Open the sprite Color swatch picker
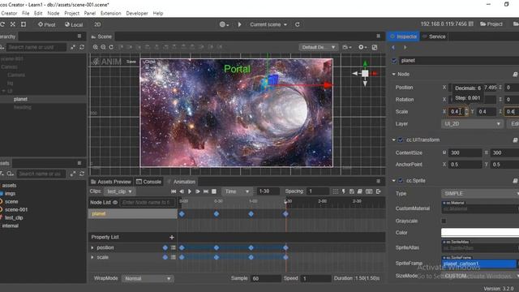This screenshot has width=519, height=292. (x=480, y=233)
